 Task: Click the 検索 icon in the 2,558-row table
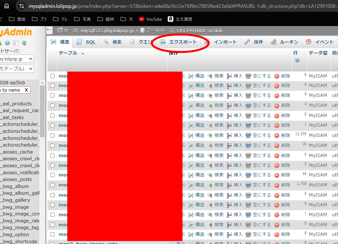pos(210,185)
